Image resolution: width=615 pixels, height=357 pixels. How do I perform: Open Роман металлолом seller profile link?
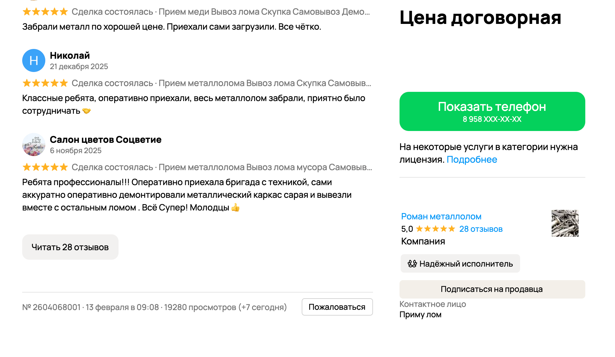[441, 216]
